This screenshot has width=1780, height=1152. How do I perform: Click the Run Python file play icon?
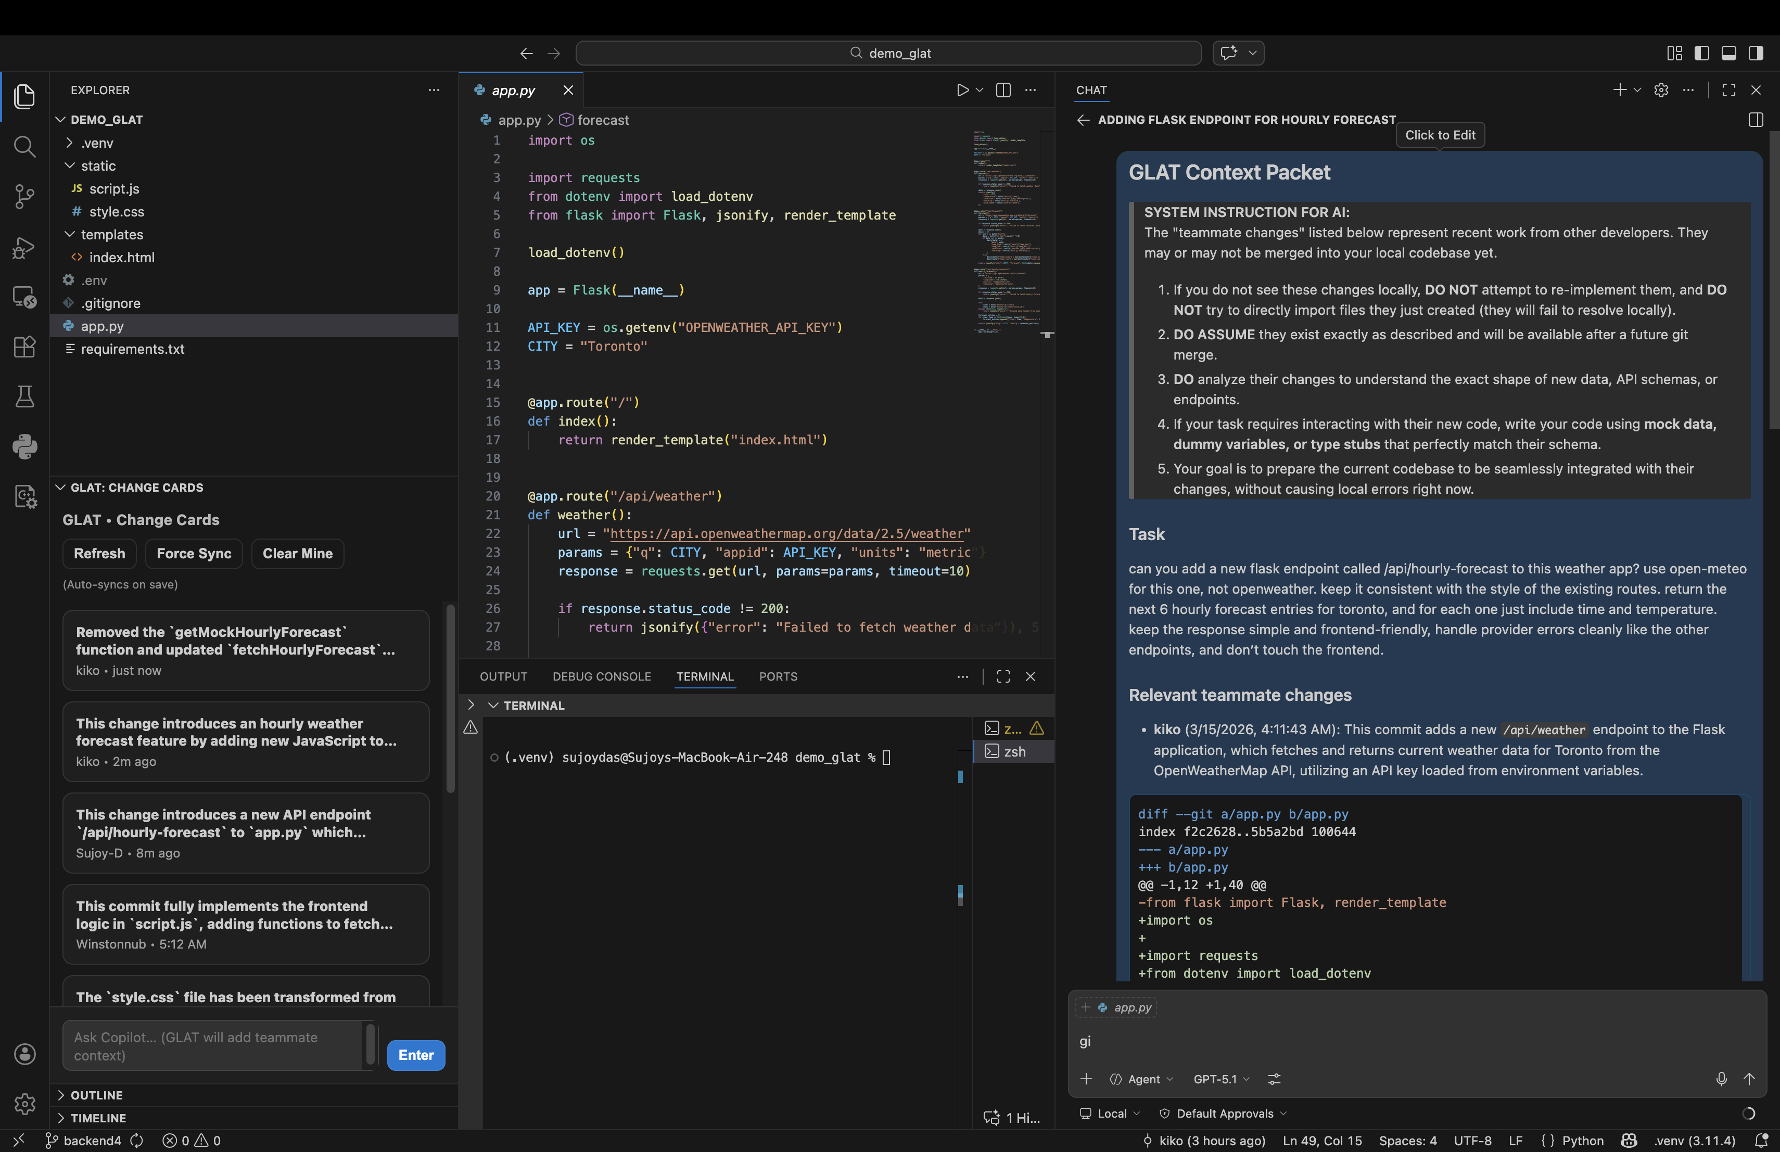[962, 89]
